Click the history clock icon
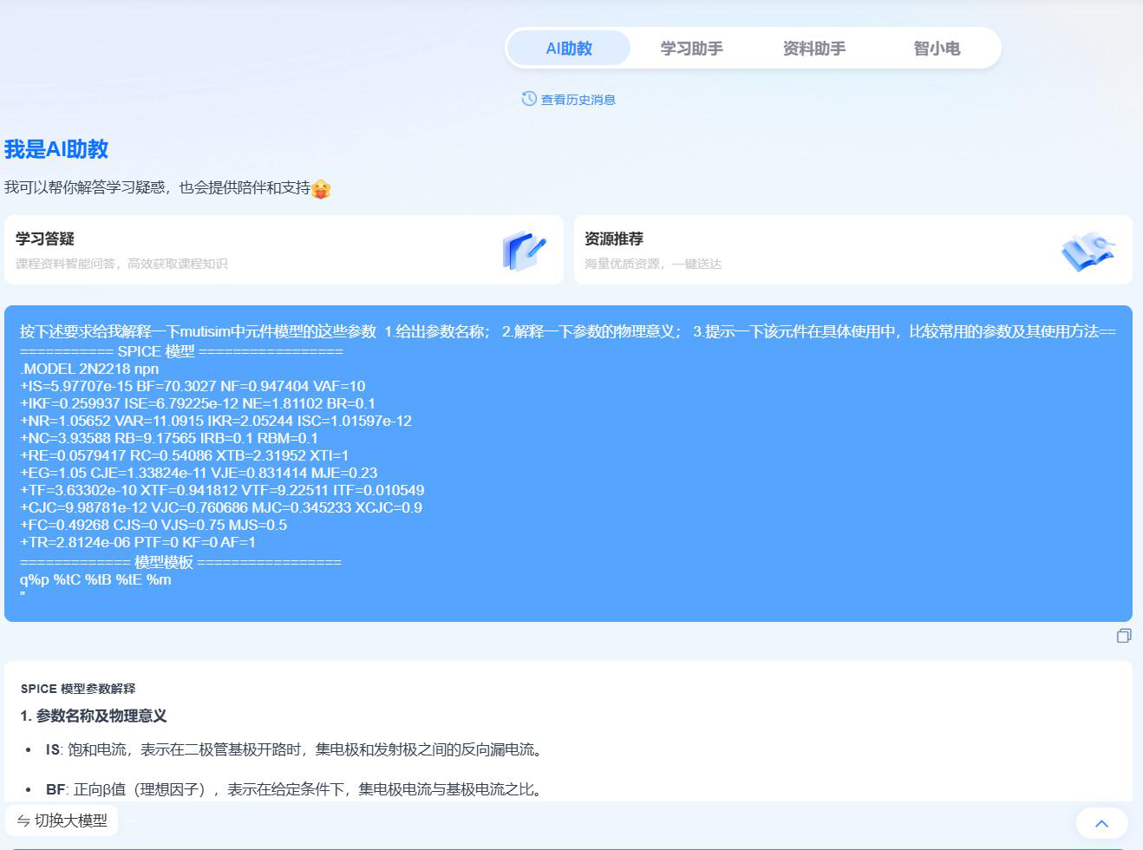 coord(529,99)
